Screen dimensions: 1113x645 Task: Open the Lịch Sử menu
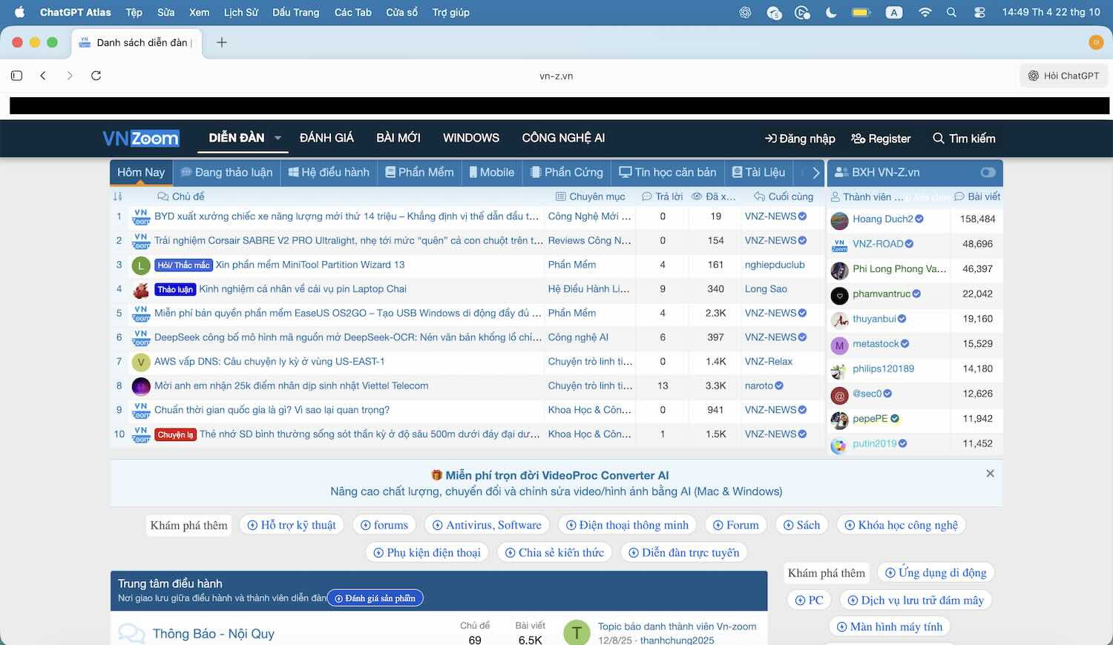(241, 13)
